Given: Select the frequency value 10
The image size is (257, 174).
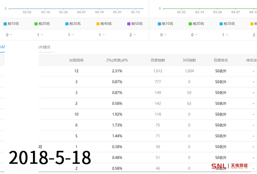Looking at the screenshot, I should click(x=76, y=114).
